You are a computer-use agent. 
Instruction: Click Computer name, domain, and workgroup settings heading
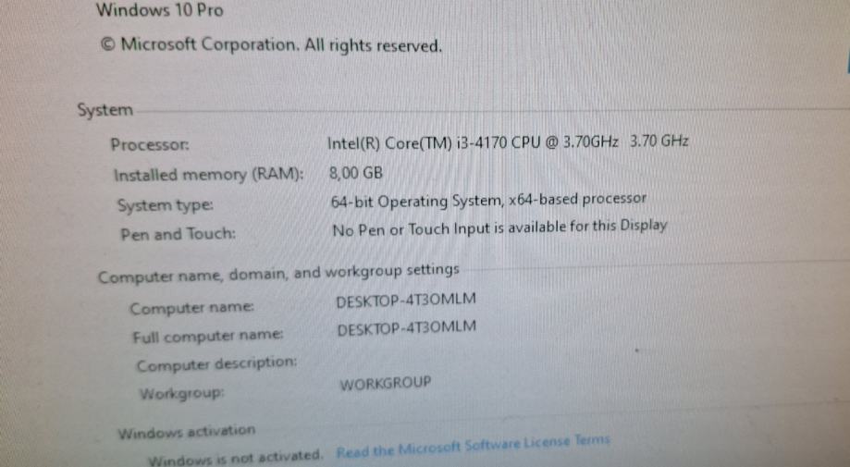[x=278, y=273]
